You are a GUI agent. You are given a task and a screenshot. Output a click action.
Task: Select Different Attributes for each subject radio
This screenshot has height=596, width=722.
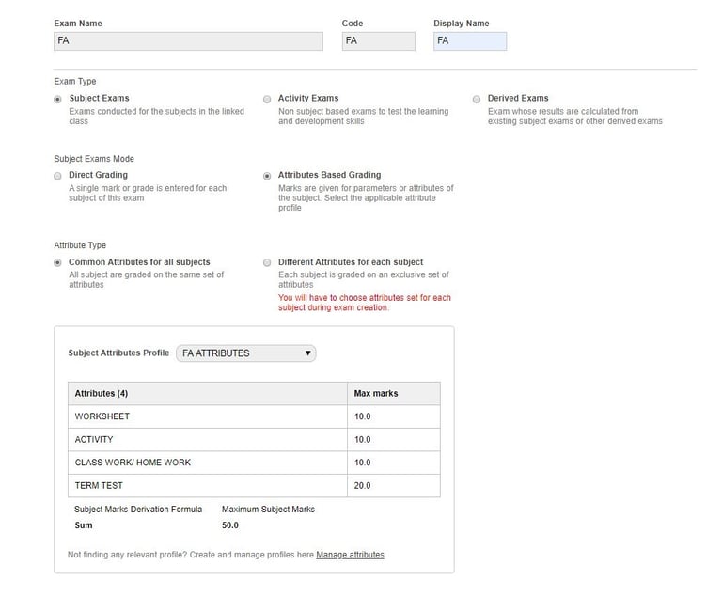pos(267,262)
